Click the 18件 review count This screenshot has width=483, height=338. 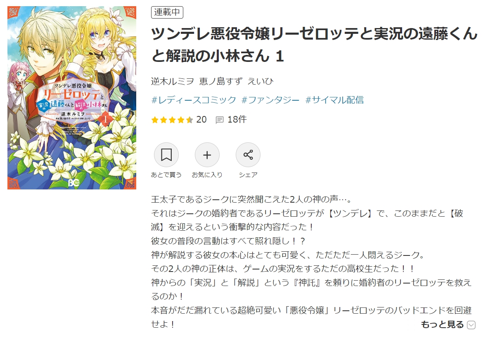pos(237,119)
